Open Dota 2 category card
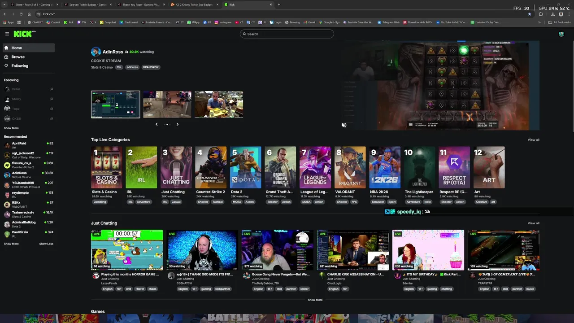Viewport: 574px width, 323px height. [x=246, y=167]
